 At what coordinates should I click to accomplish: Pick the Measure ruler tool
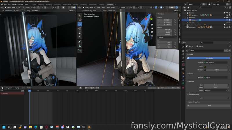tap(80, 46)
